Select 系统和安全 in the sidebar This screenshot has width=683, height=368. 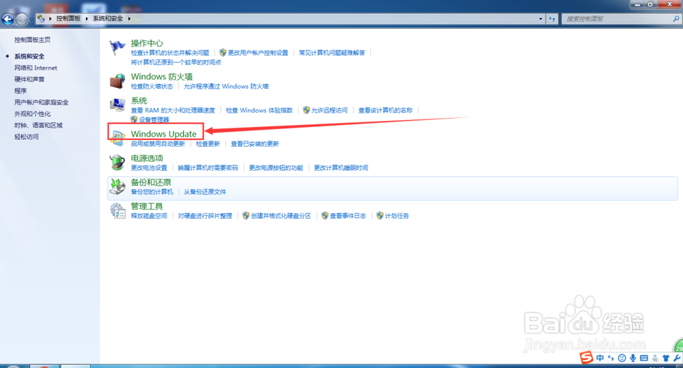(x=29, y=56)
